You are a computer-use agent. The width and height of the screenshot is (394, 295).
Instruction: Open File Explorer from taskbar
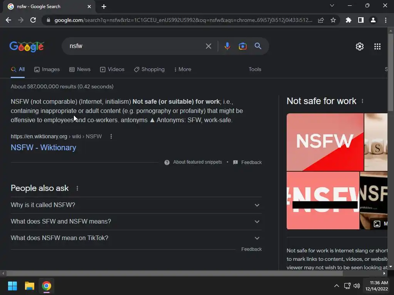(x=29, y=286)
